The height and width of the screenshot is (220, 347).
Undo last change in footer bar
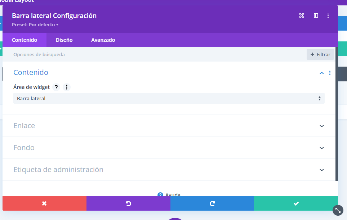[128, 203]
